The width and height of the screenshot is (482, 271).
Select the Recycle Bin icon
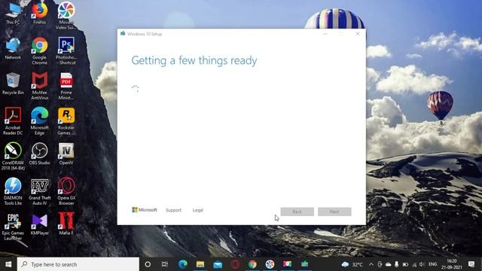click(x=13, y=84)
